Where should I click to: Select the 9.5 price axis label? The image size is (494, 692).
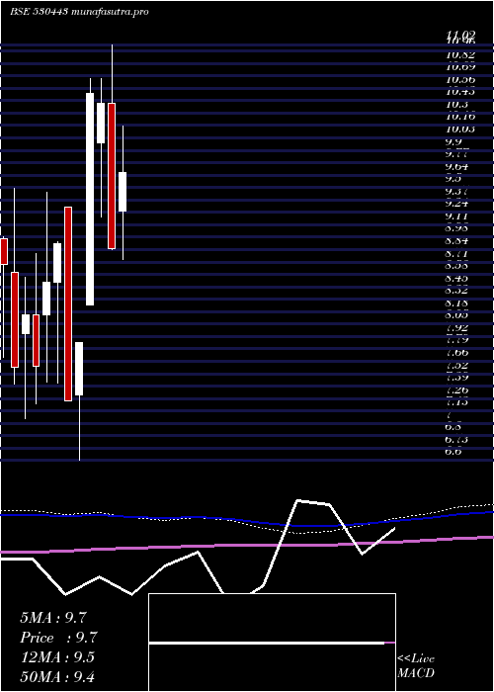[x=453, y=179]
